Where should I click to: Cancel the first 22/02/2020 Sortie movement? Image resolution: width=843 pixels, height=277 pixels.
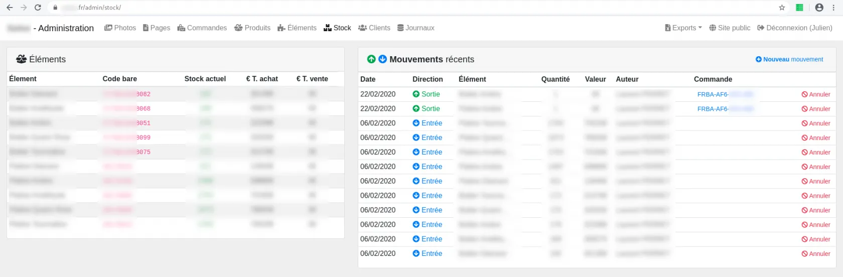(x=816, y=94)
